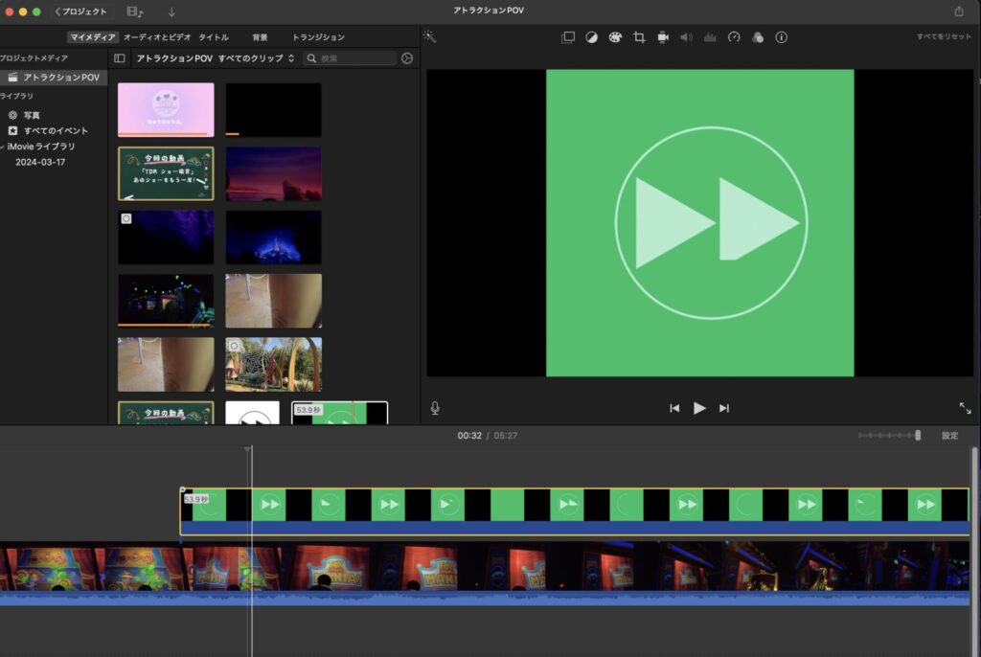The height and width of the screenshot is (657, 981).
Task: Show clip information with the info icon
Action: 782,37
